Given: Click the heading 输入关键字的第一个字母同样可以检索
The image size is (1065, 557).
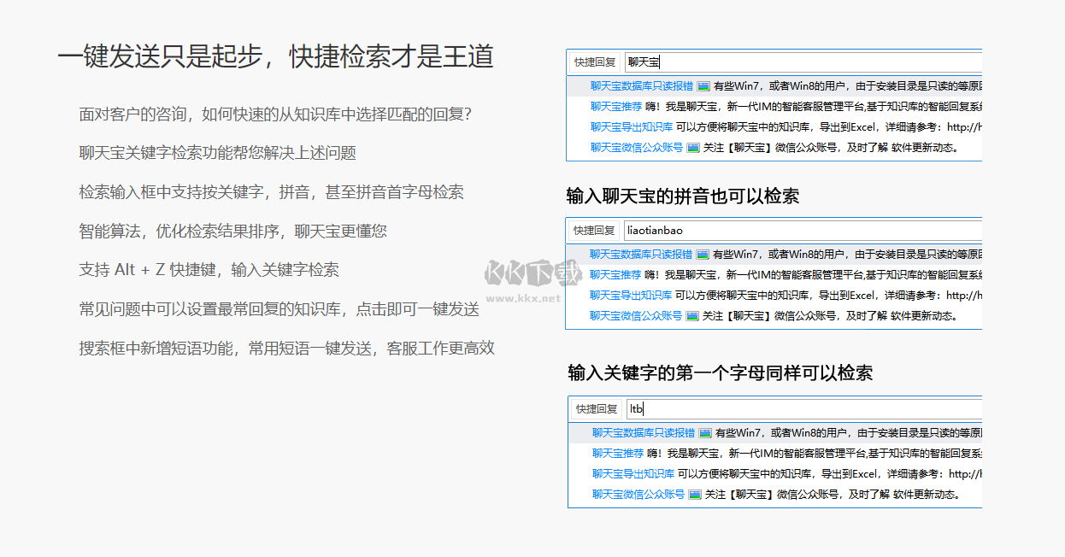Looking at the screenshot, I should tap(721, 373).
